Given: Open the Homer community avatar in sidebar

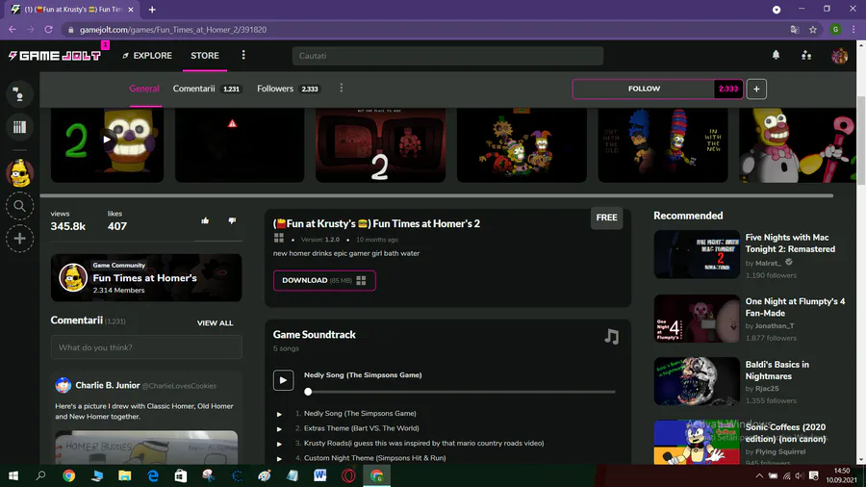Looking at the screenshot, I should coord(19,173).
